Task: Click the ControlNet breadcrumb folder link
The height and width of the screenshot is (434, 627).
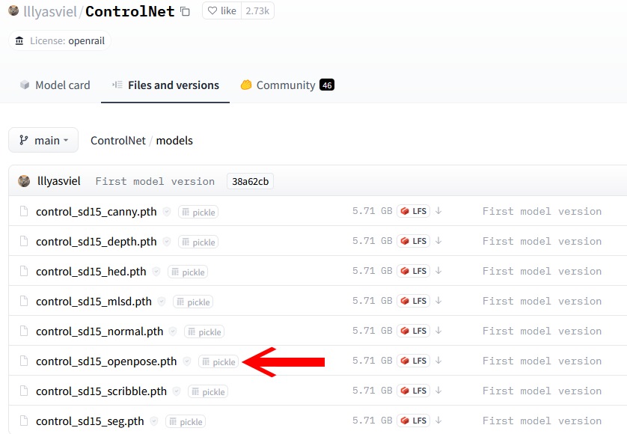Action: [x=117, y=141]
